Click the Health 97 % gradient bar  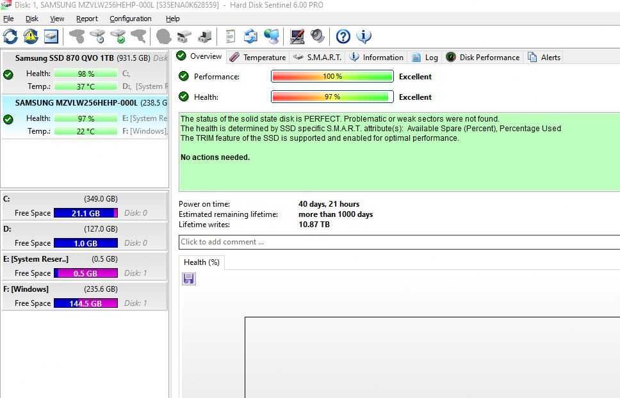click(x=332, y=97)
